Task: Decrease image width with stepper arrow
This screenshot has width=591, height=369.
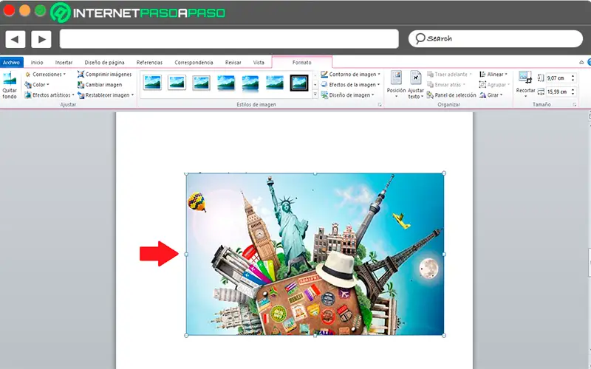Action: tap(573, 94)
